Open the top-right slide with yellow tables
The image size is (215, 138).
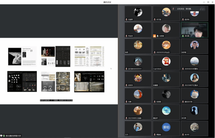point(89,57)
